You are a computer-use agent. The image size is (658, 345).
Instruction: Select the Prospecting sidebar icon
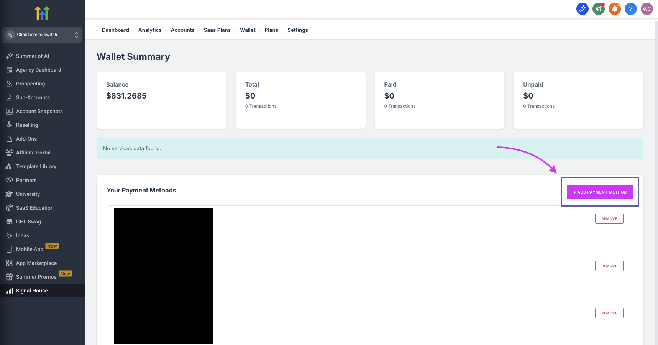[9, 84]
